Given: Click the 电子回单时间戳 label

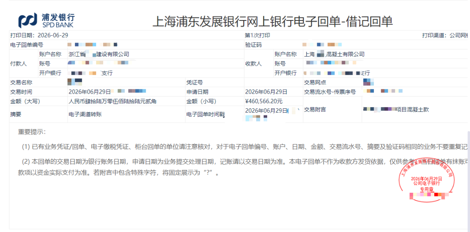Looking at the screenshot, I should (x=205, y=114).
